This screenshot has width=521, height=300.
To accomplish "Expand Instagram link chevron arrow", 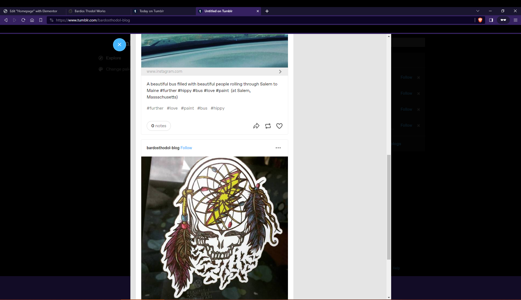I will click(280, 72).
